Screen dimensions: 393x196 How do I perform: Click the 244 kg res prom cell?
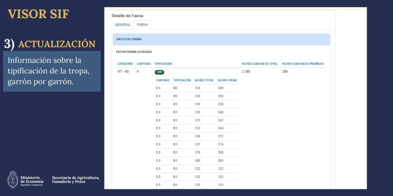point(220,128)
